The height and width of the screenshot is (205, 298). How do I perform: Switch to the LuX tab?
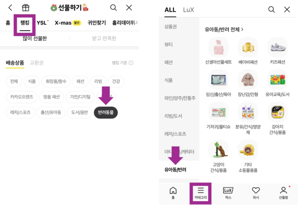(x=188, y=10)
